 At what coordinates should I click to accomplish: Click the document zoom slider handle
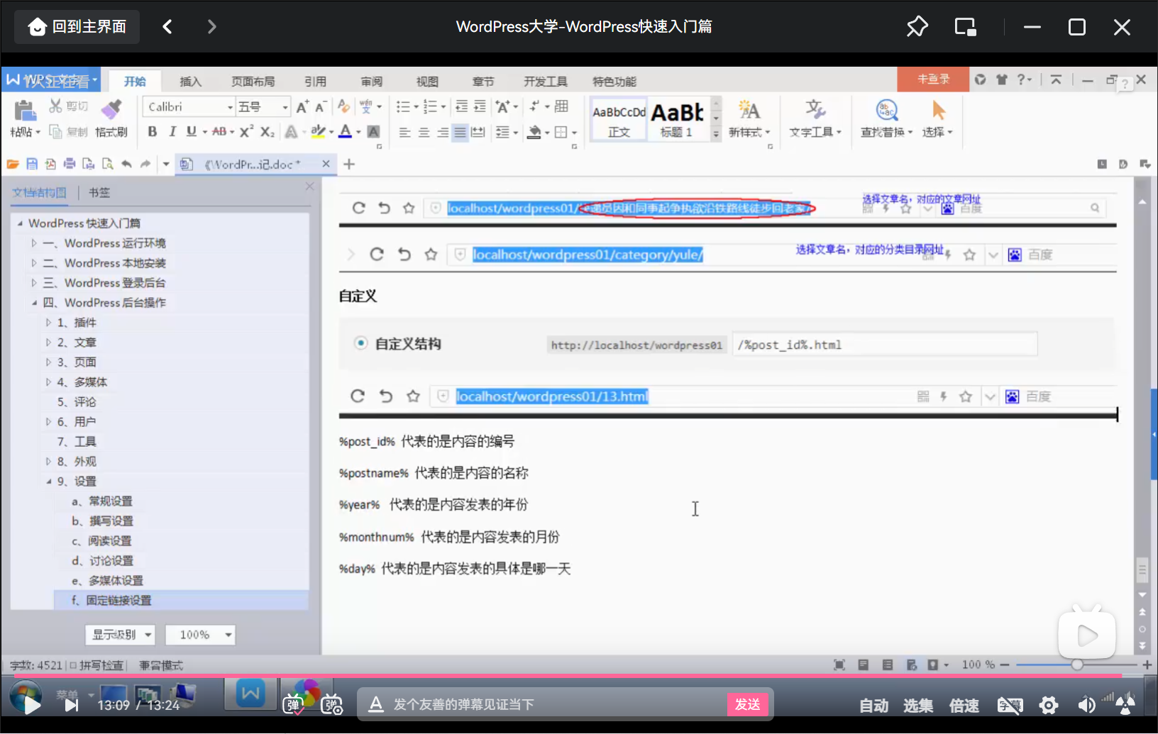[x=1077, y=665]
